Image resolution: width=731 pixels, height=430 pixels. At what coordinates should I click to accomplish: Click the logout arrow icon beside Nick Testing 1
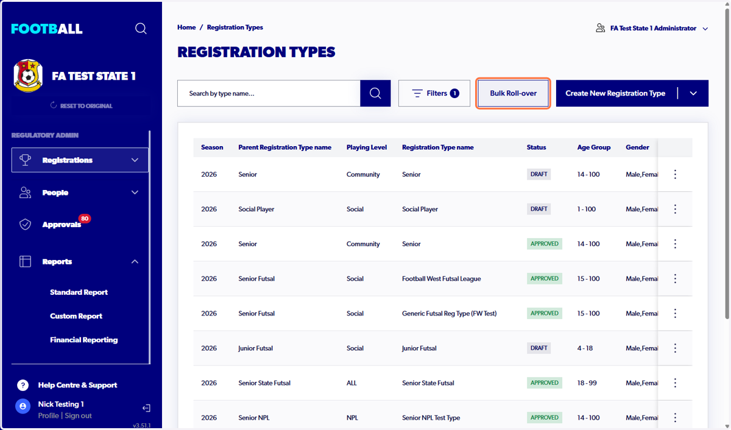[x=146, y=408]
